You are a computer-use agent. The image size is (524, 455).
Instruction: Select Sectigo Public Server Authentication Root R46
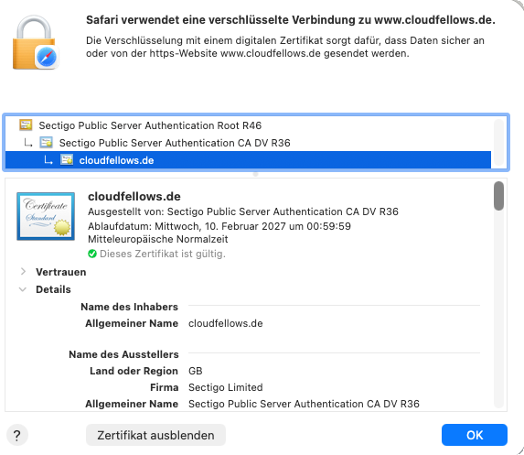click(x=248, y=125)
